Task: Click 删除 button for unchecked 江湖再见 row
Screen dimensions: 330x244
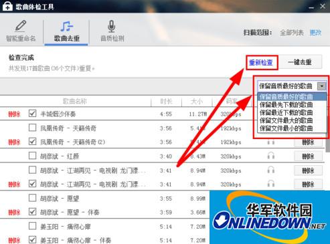Action: coord(308,170)
